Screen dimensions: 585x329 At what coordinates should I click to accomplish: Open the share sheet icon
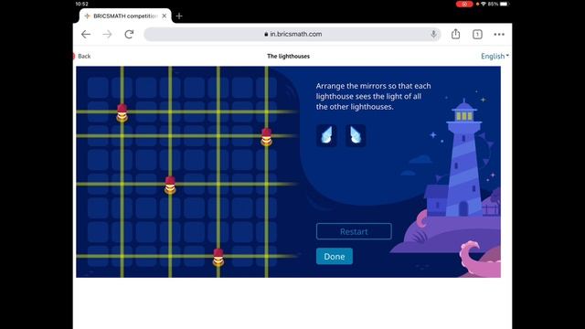pos(455,34)
